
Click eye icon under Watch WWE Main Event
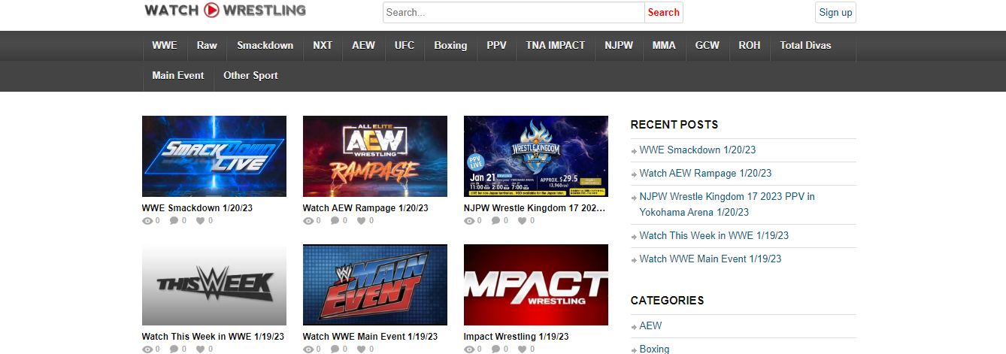tap(308, 349)
